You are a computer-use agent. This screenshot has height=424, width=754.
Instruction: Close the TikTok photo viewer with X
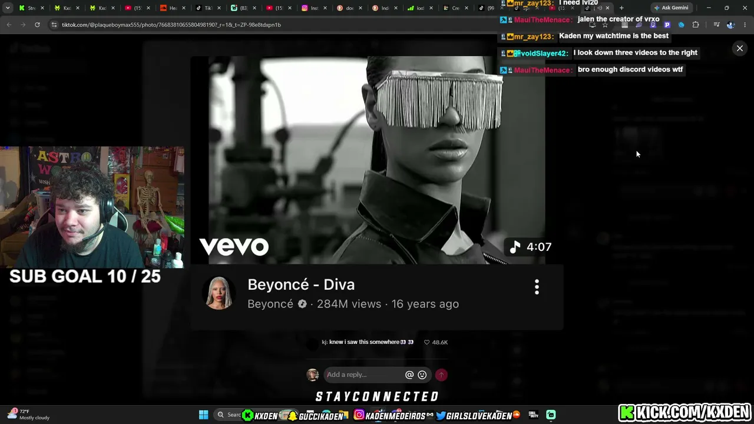(740, 48)
